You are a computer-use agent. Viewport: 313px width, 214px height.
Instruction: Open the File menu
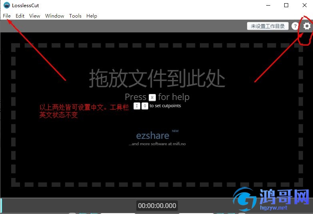click(7, 16)
